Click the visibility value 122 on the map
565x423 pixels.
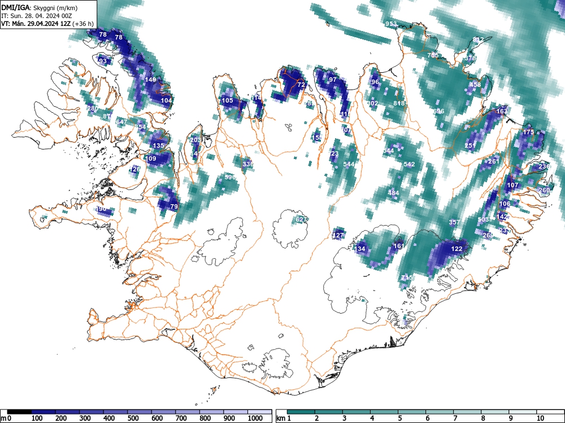[x=457, y=249]
